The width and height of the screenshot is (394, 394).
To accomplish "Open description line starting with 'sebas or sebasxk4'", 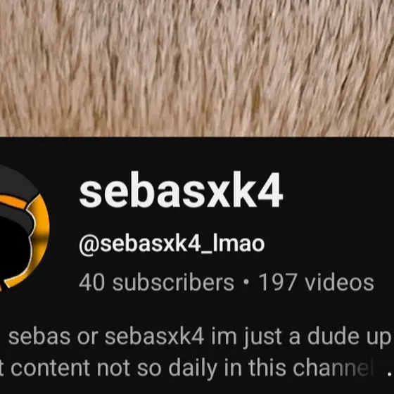I will 198,337.
